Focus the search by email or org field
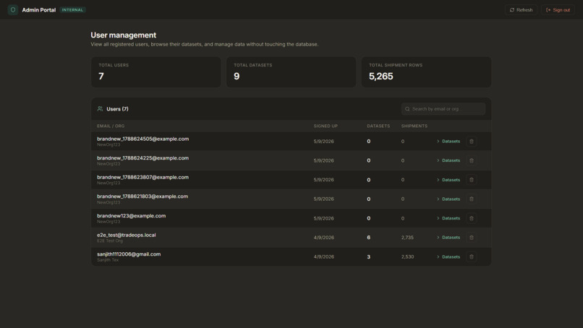 click(443, 109)
